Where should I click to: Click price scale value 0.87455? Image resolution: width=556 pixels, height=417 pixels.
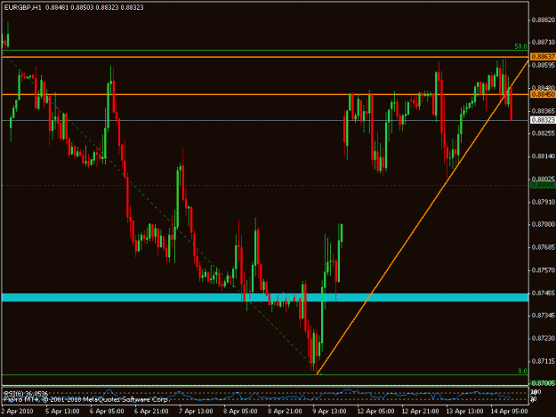tap(543, 293)
